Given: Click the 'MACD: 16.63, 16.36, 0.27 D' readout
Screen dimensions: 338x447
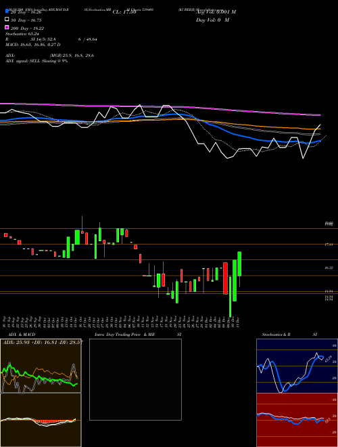Looking at the screenshot, I should click(x=32, y=45).
